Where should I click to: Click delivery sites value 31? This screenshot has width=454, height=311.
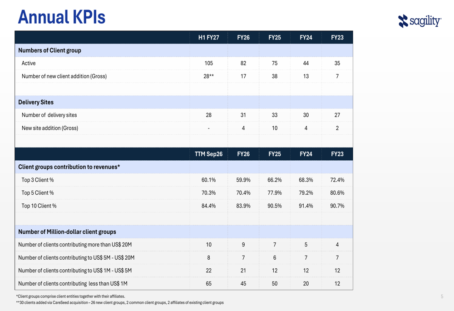click(x=243, y=115)
